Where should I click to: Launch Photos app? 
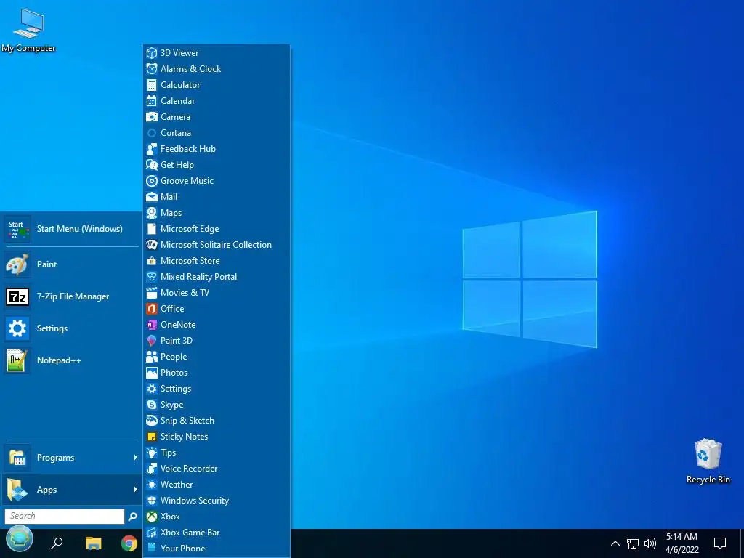coord(217,373)
